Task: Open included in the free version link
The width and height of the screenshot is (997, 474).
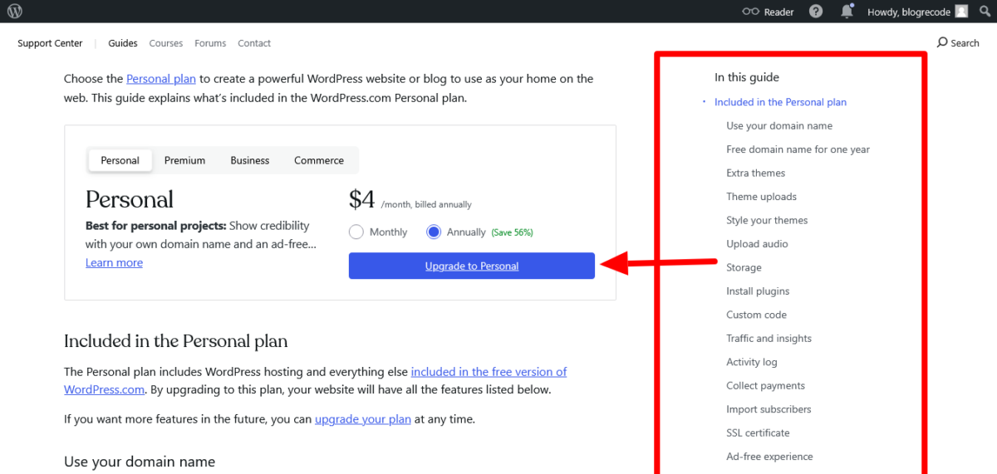Action: (489, 372)
